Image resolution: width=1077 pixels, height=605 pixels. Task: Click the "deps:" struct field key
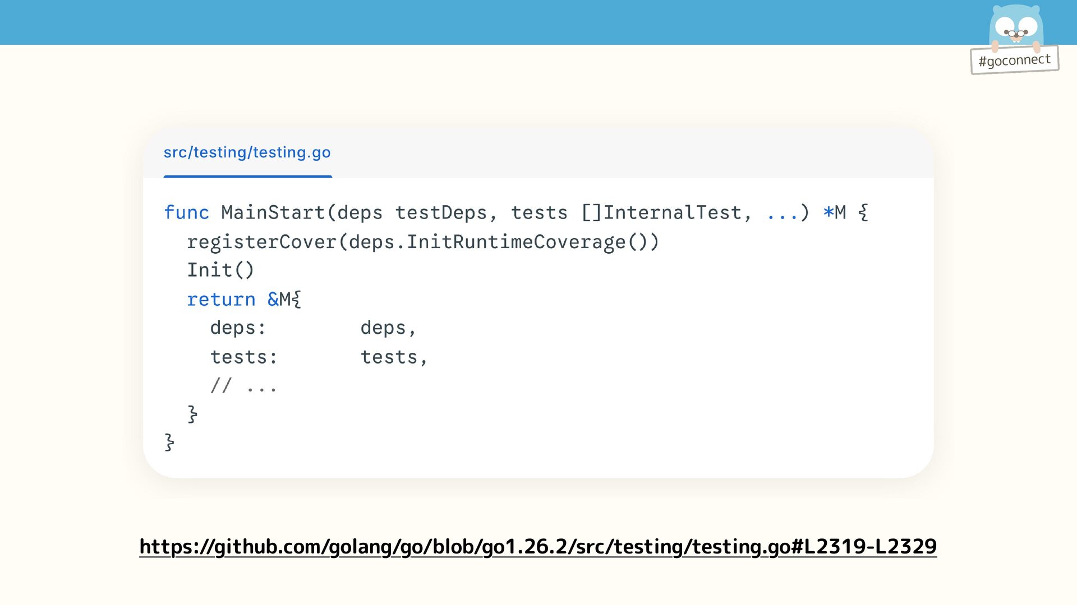coord(238,328)
